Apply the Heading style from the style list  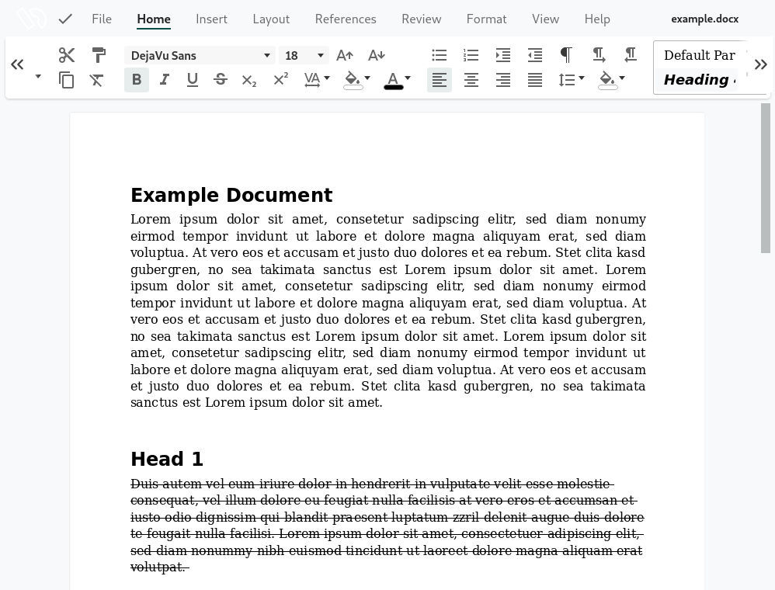click(x=696, y=80)
